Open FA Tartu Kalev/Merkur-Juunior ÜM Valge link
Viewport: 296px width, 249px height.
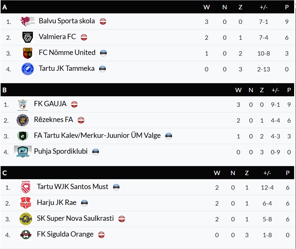[x=97, y=136]
